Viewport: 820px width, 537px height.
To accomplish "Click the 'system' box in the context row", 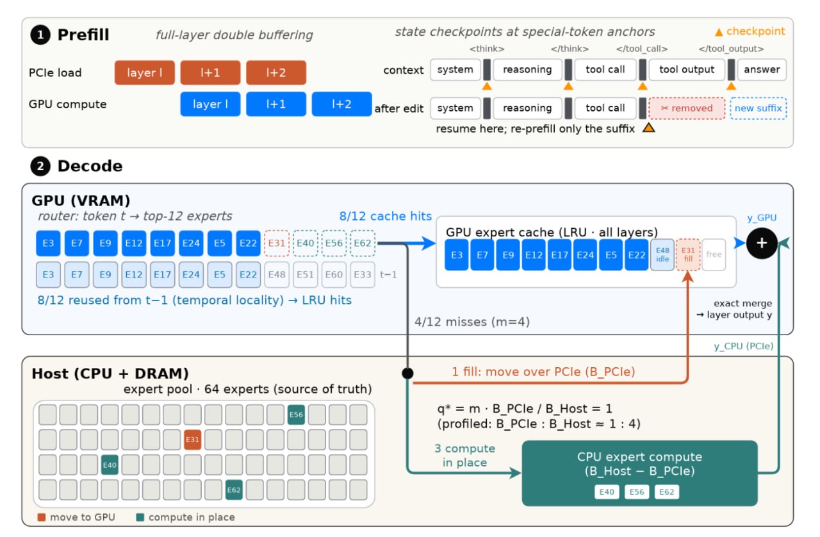I will [455, 69].
